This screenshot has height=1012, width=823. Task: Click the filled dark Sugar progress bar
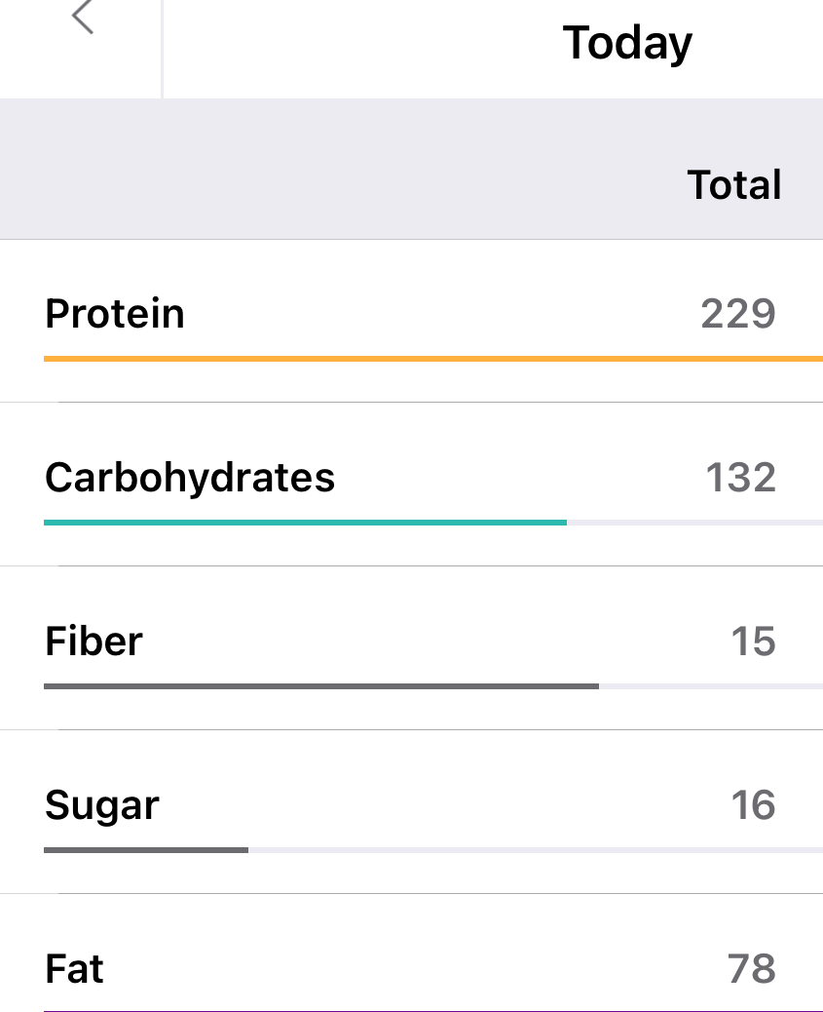coord(146,850)
